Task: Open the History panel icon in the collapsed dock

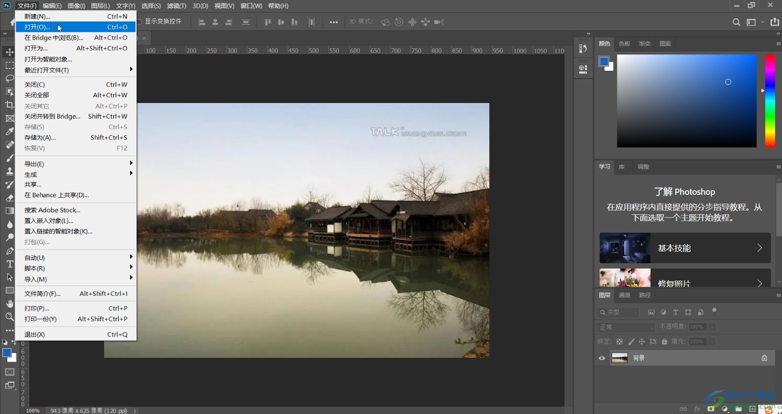Action: pos(583,48)
